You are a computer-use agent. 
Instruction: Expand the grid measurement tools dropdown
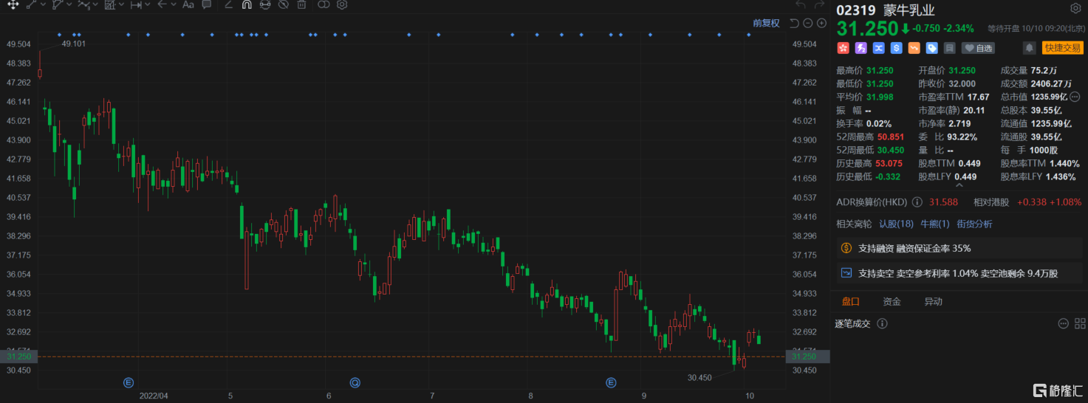[120, 4]
